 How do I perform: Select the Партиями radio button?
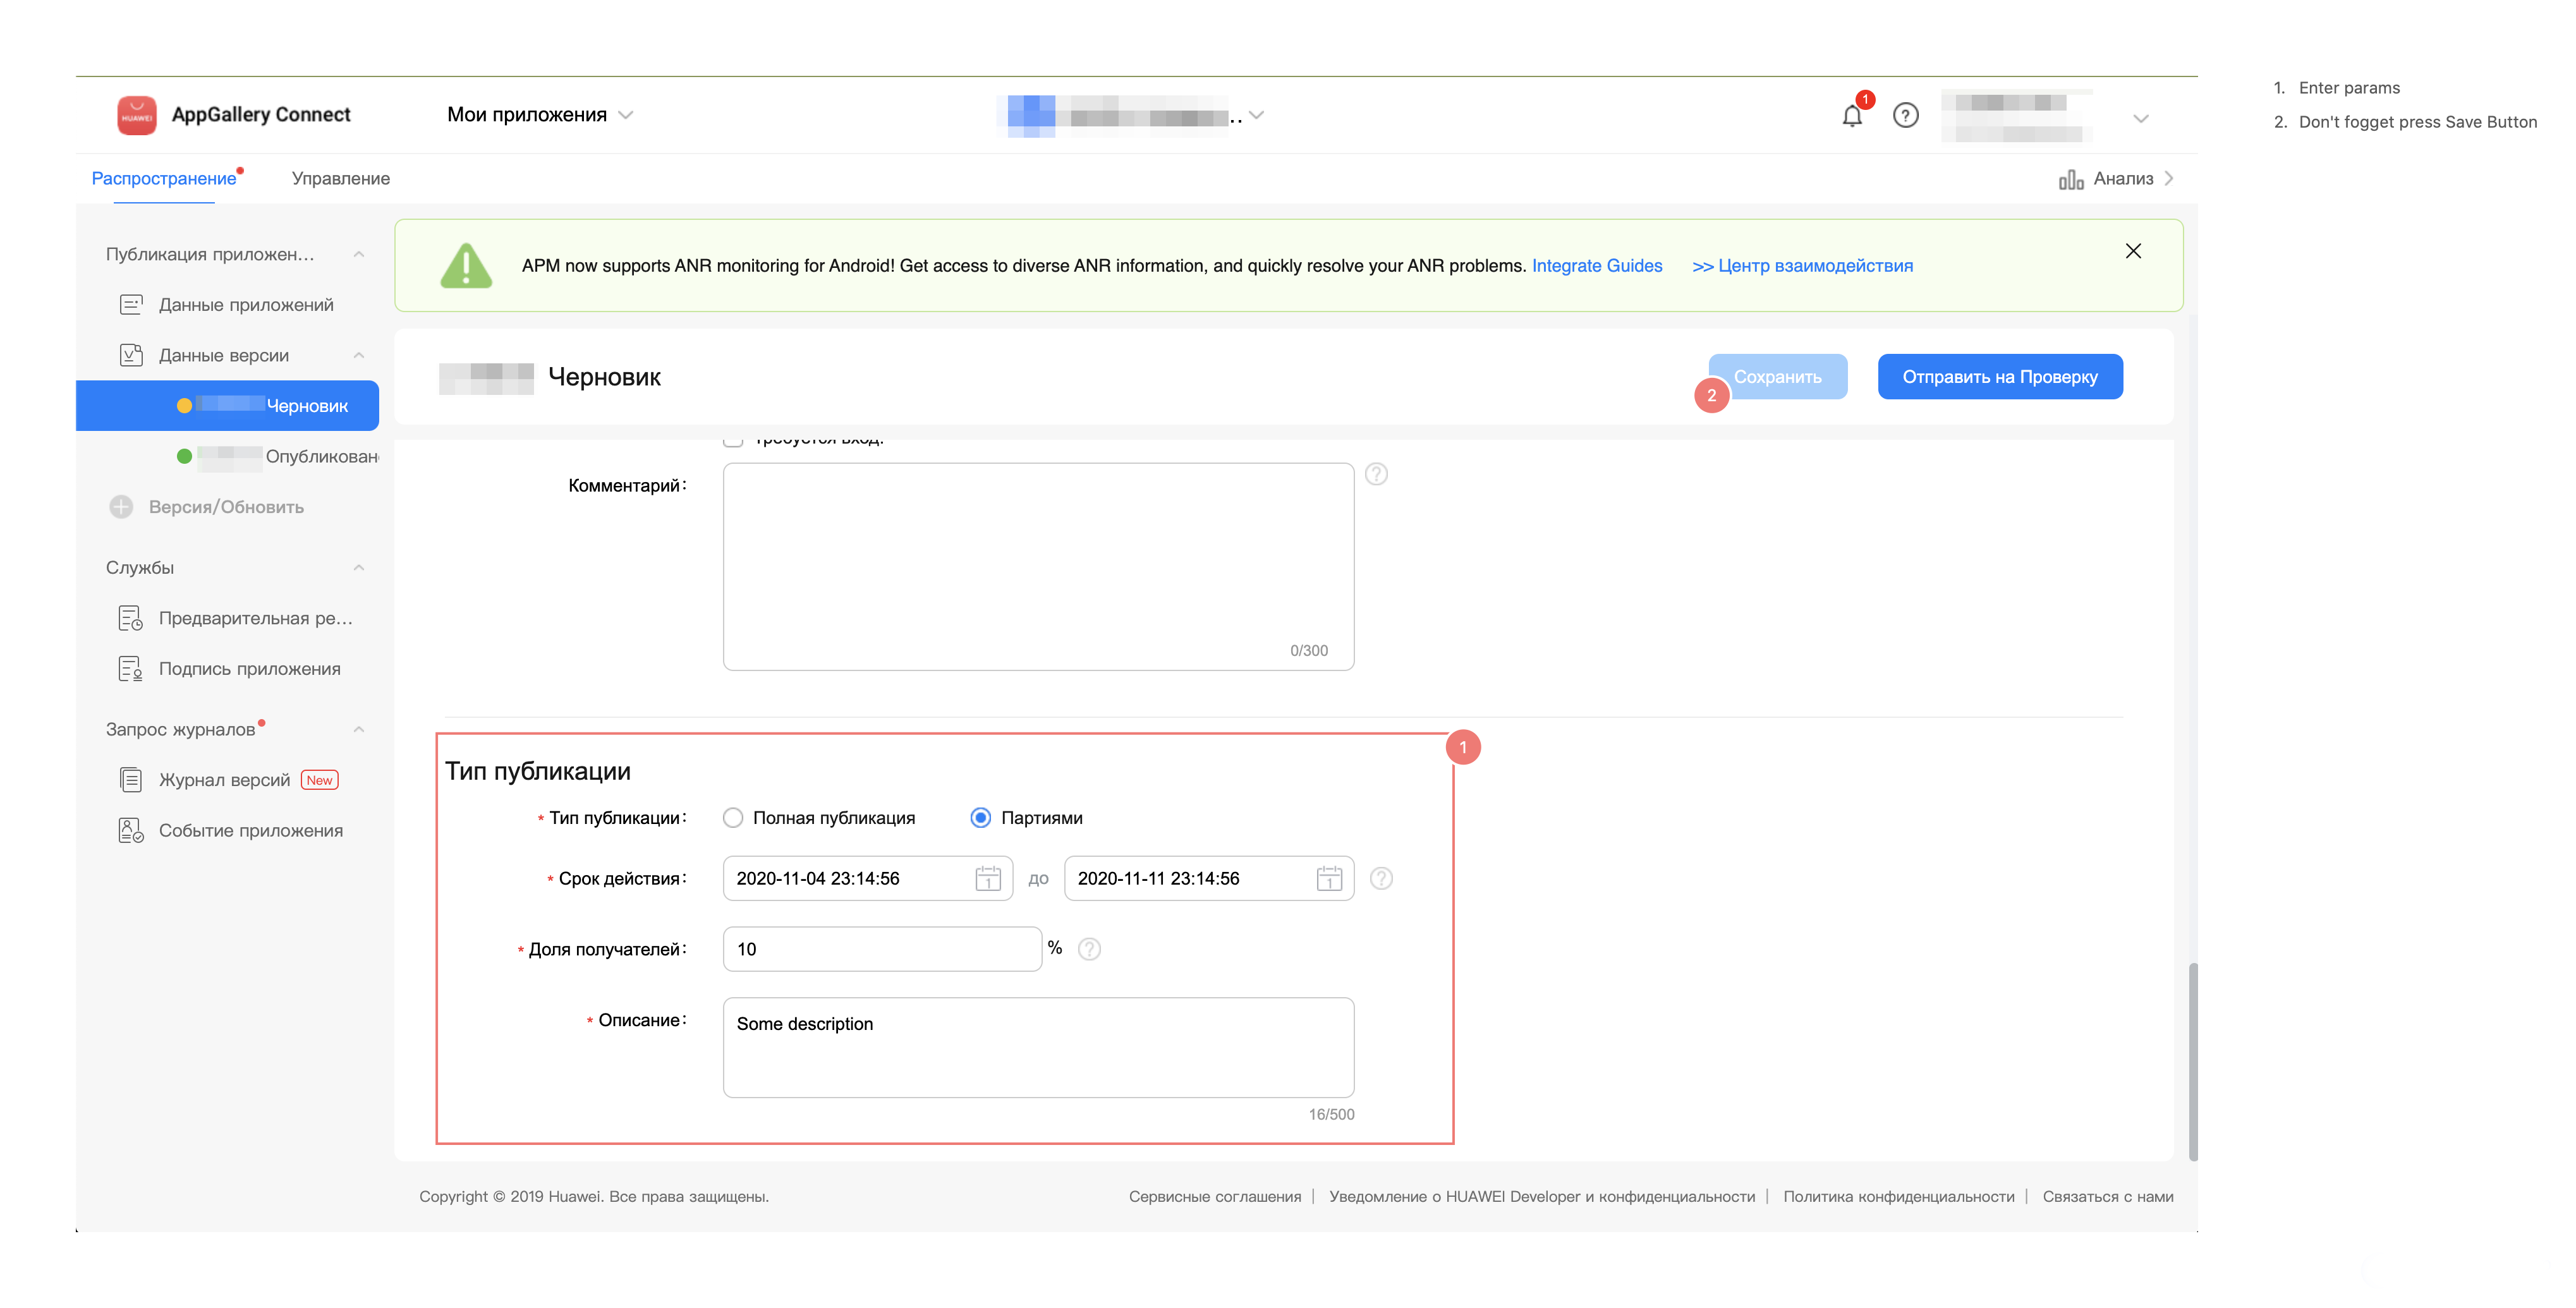(980, 818)
